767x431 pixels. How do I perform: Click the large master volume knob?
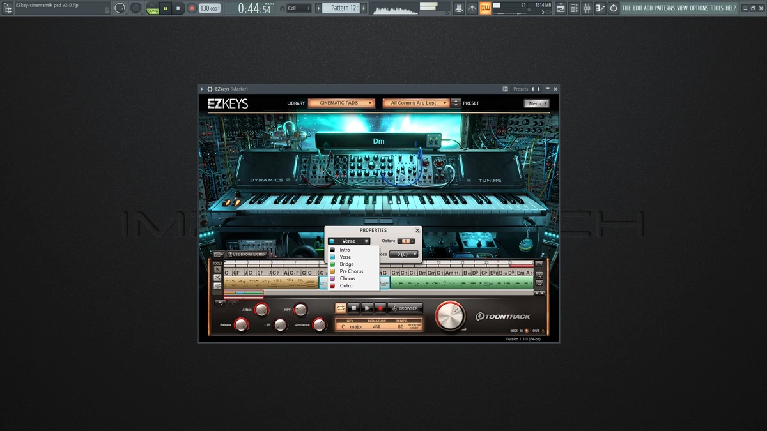pos(451,316)
